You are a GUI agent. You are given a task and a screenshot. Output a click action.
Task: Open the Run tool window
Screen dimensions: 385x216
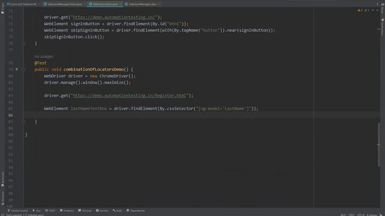[x=37, y=211]
